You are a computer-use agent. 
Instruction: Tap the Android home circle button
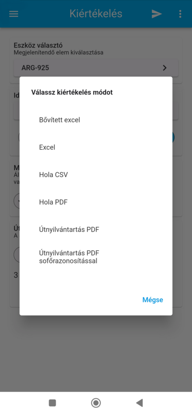coord(96,403)
